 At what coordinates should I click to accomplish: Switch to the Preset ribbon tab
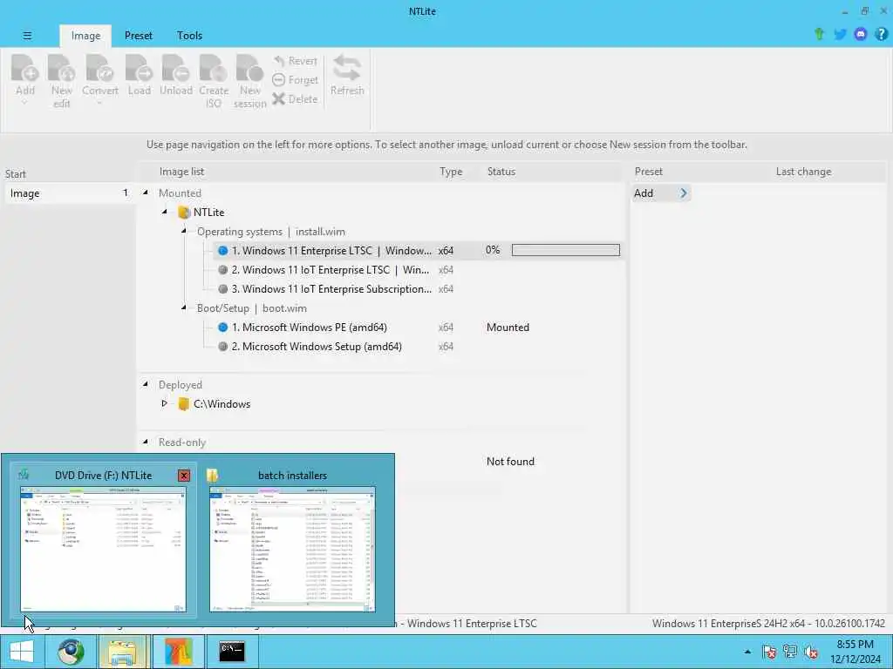[x=139, y=36]
